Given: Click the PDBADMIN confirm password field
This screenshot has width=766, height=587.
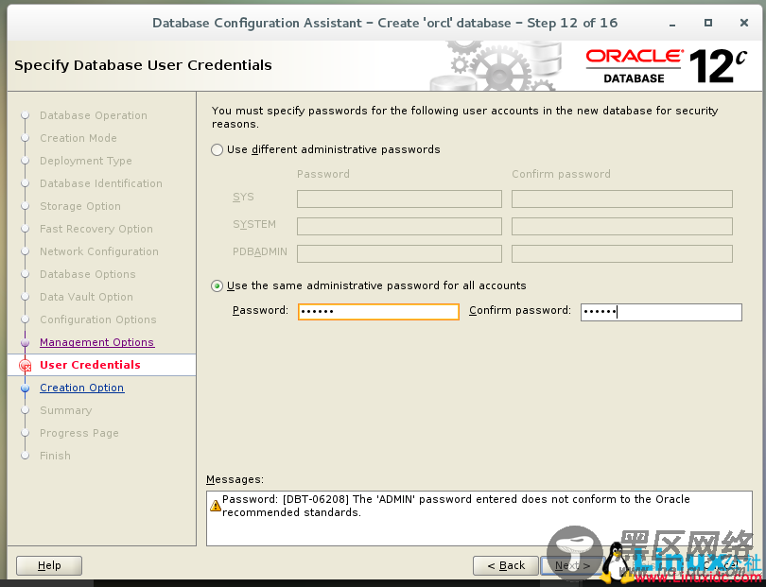Looking at the screenshot, I should [x=622, y=253].
